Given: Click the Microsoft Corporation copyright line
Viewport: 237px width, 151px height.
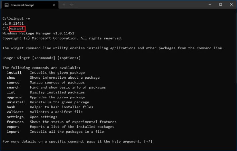Looking at the screenshot, I should 62,38.
